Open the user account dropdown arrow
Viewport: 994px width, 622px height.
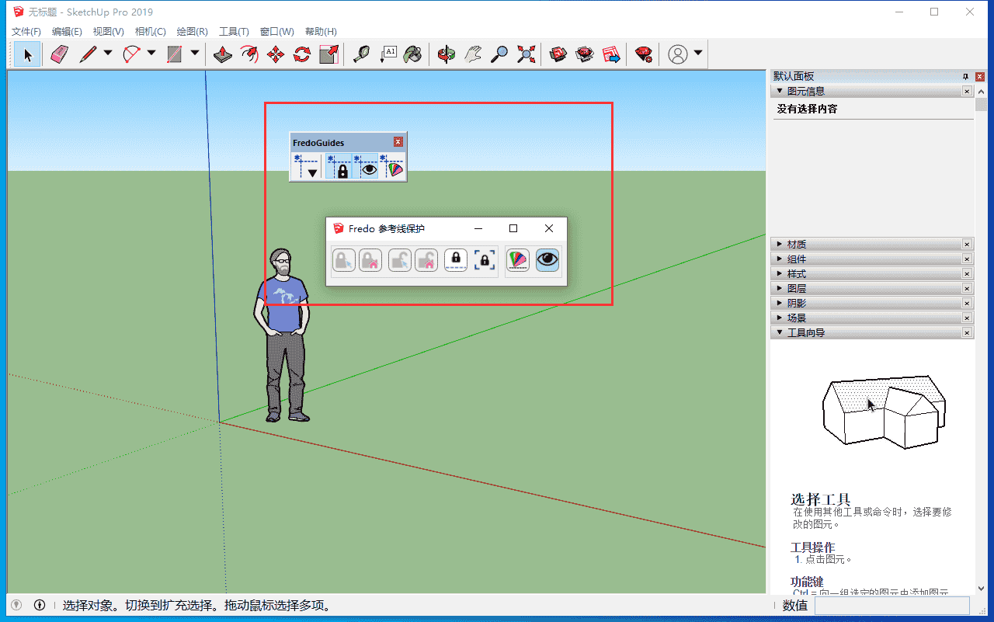(698, 54)
